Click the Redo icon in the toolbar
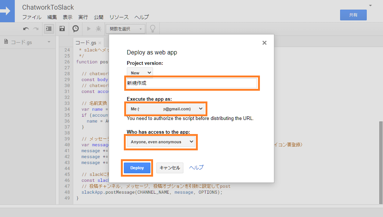This screenshot has width=383, height=217. tap(35, 29)
